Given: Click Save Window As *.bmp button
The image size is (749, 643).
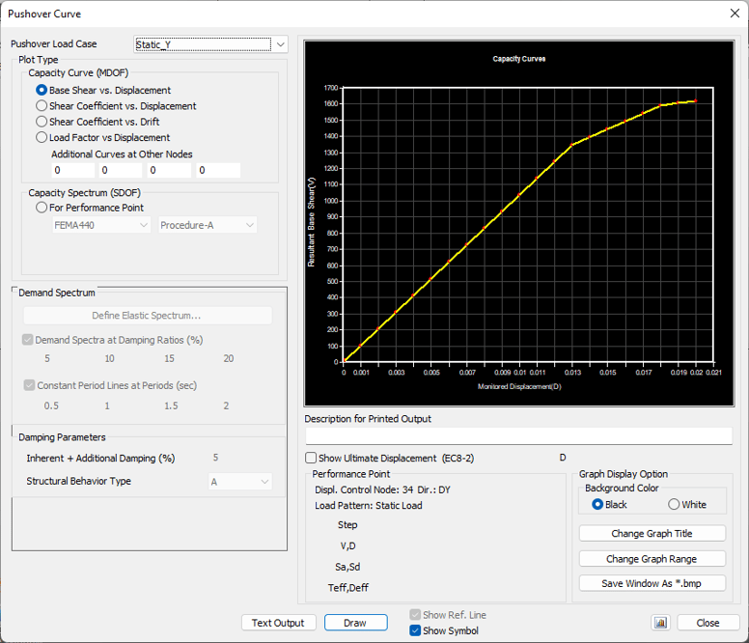Looking at the screenshot, I should coord(652,583).
